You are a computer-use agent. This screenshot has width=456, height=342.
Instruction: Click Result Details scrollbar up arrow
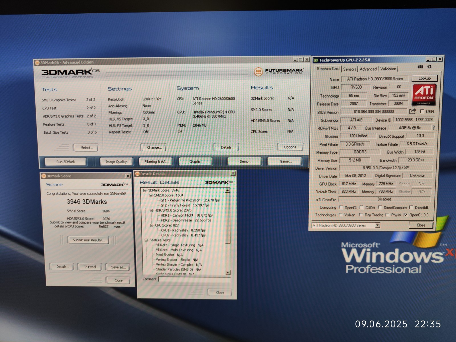click(x=227, y=190)
